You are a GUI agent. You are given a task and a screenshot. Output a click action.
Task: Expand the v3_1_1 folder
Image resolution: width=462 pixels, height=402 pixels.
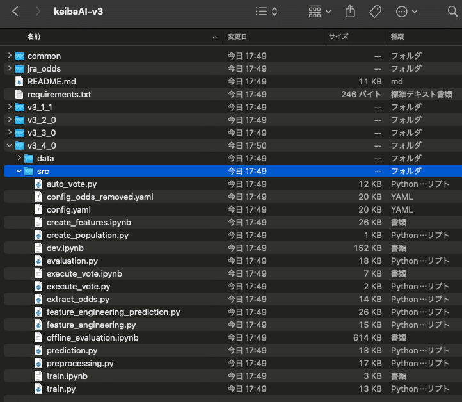(x=10, y=107)
